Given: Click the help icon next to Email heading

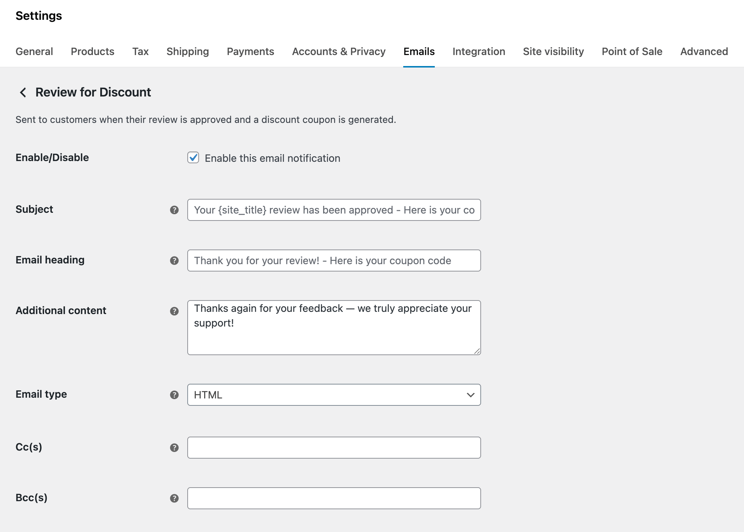Looking at the screenshot, I should coord(174,260).
